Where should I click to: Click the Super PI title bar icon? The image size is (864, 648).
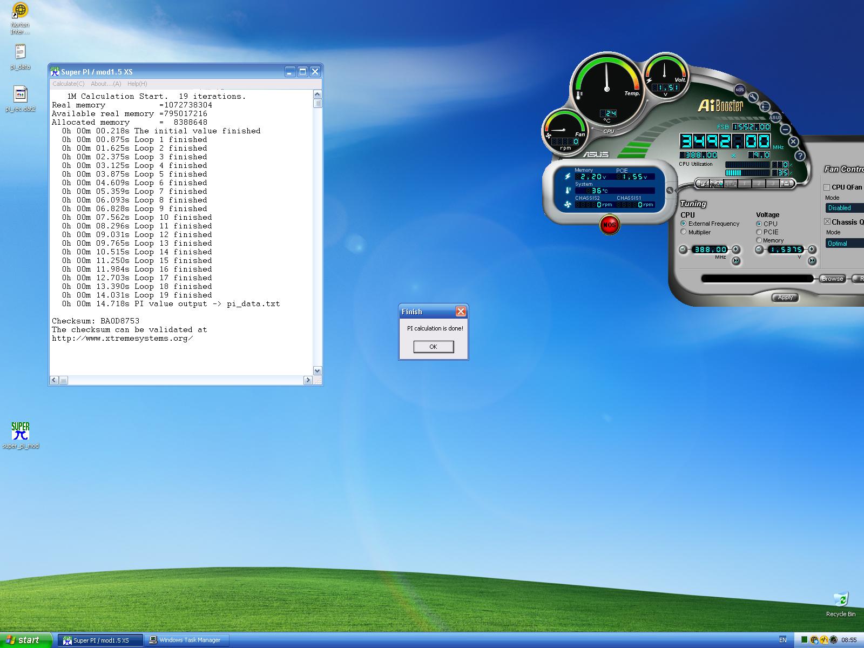55,71
